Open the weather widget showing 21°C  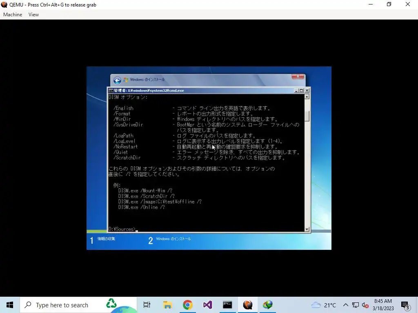(323, 305)
